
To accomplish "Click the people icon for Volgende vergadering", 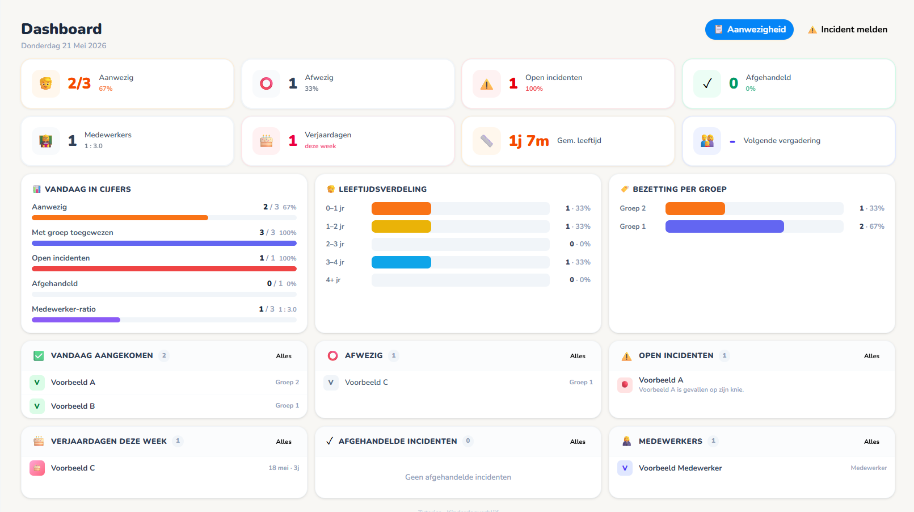I will 707,141.
